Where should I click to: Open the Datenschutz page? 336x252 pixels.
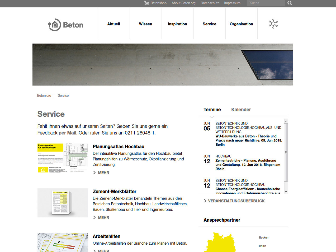click(x=210, y=3)
